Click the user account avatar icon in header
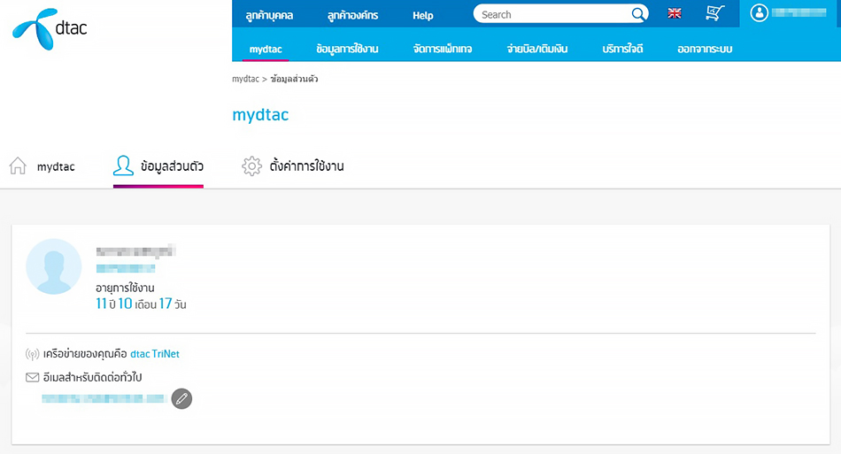The height and width of the screenshot is (454, 841). pos(759,13)
